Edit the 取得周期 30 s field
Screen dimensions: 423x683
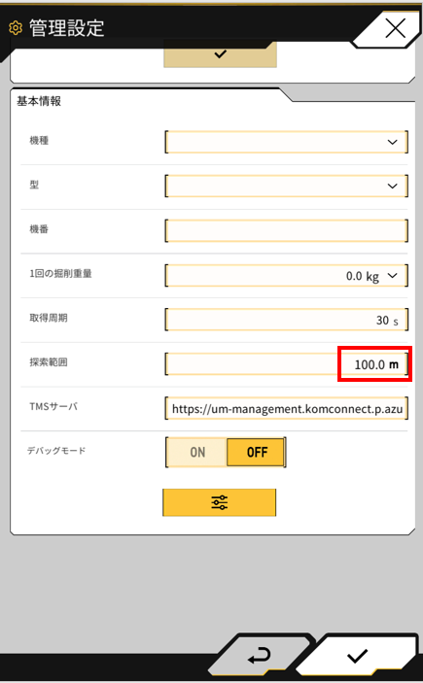click(x=287, y=320)
